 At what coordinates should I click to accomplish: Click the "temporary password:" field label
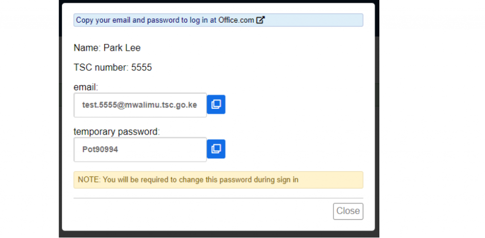pos(117,132)
